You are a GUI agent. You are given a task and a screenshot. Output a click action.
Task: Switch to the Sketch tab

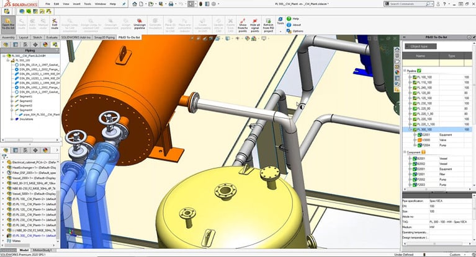click(x=37, y=37)
